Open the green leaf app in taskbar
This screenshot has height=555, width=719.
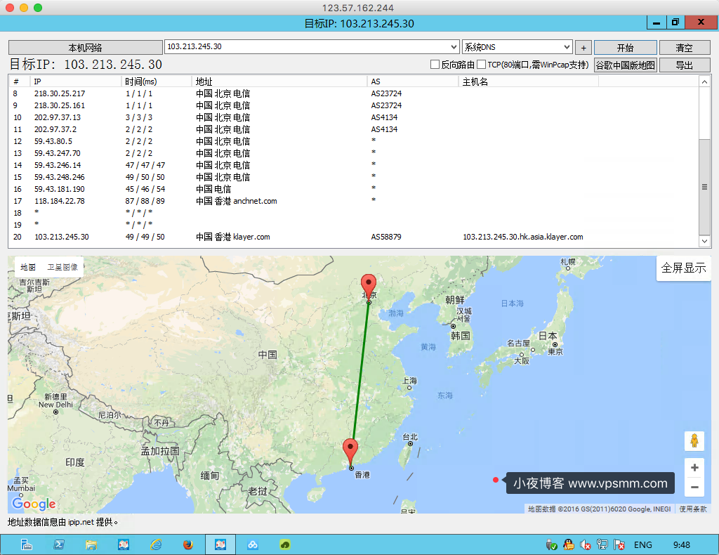pyautogui.click(x=285, y=544)
